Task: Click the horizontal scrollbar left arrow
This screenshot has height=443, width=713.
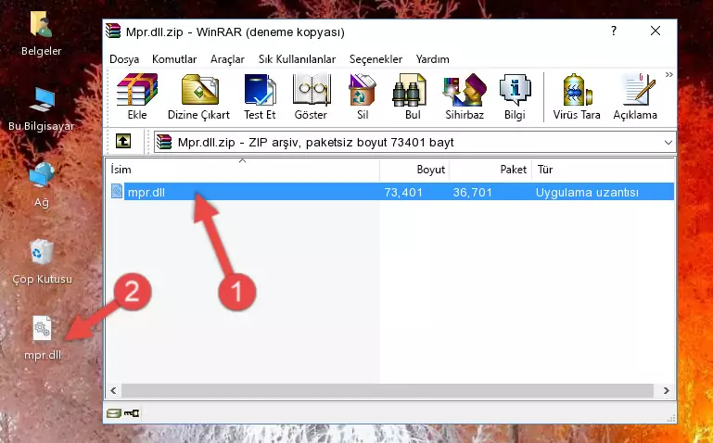Action: (x=113, y=390)
